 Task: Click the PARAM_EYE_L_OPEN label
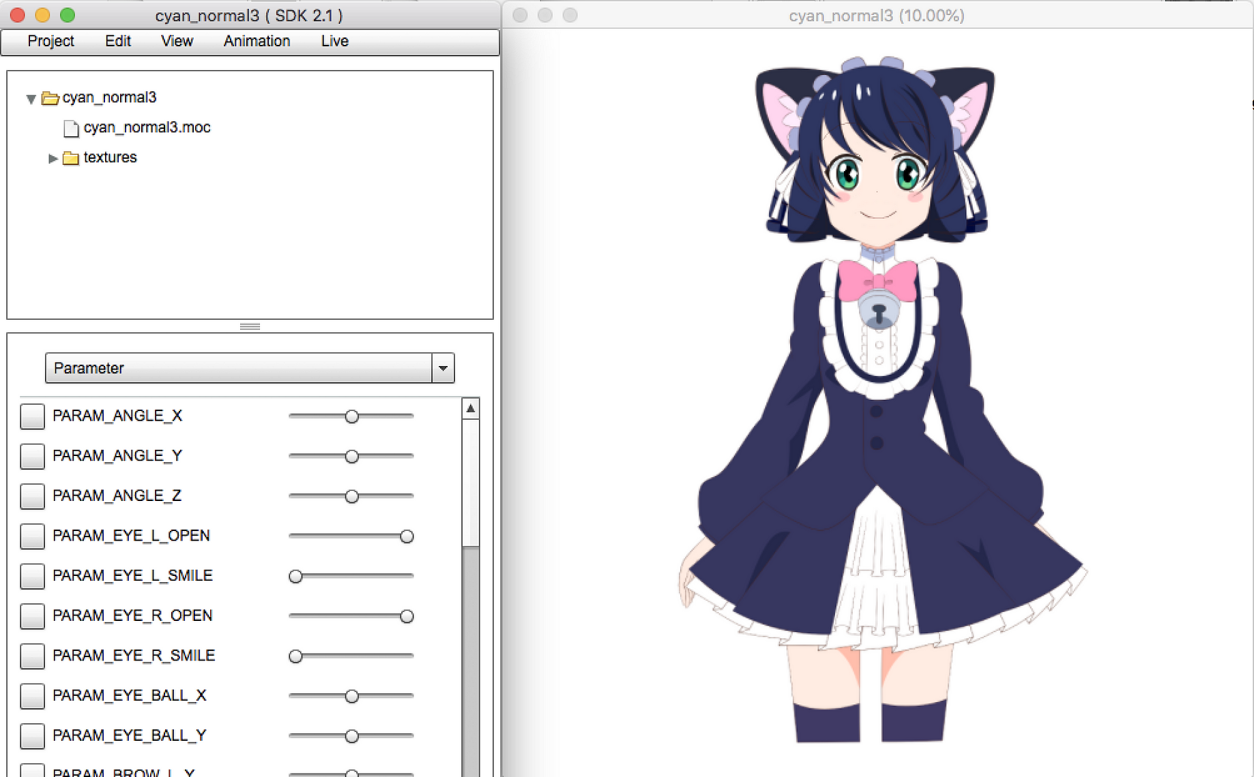131,536
